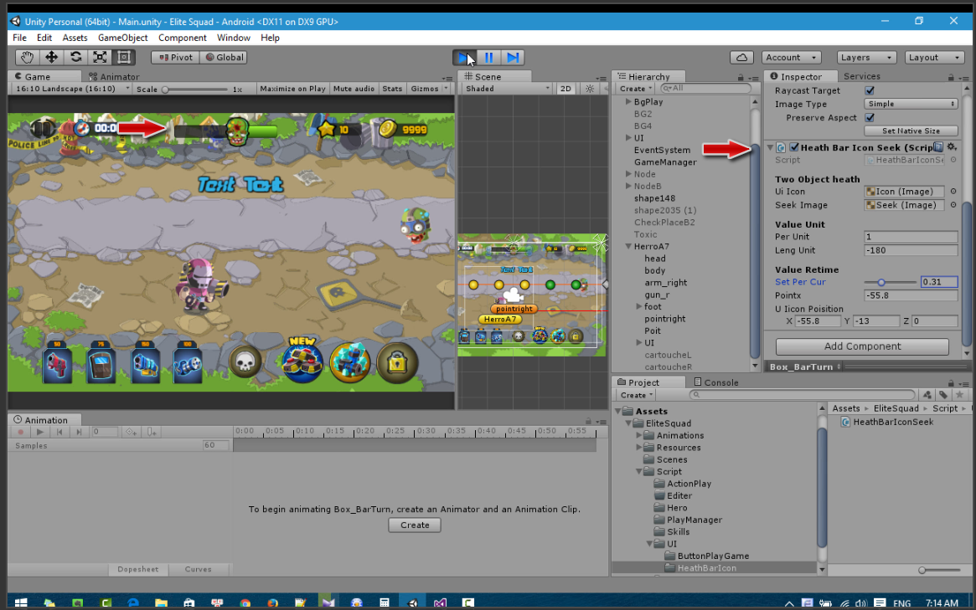The width and height of the screenshot is (976, 610).
Task: Open the Image Type Simple dropdown
Action: pyautogui.click(x=911, y=104)
